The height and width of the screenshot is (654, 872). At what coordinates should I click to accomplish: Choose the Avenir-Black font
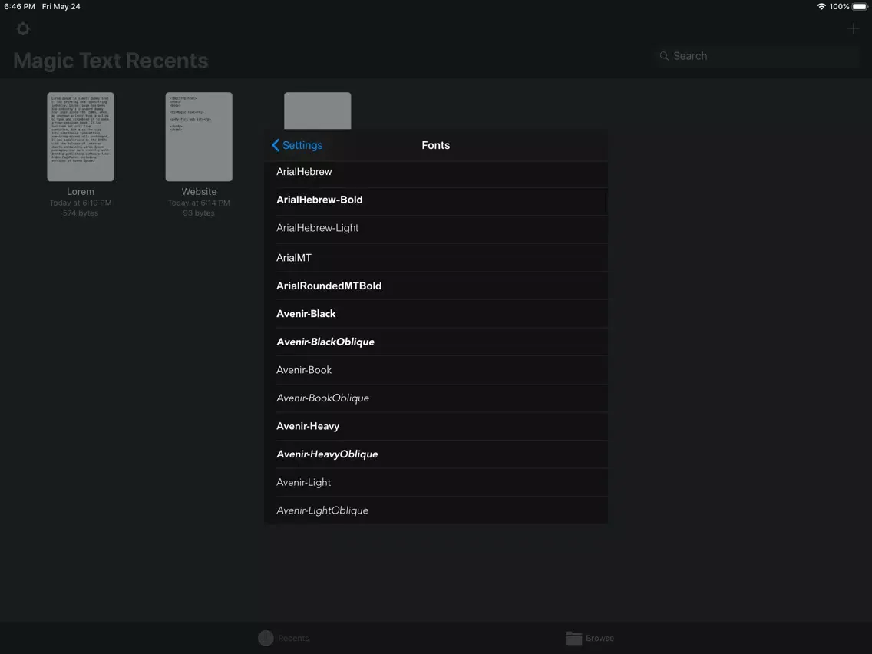[x=435, y=314]
